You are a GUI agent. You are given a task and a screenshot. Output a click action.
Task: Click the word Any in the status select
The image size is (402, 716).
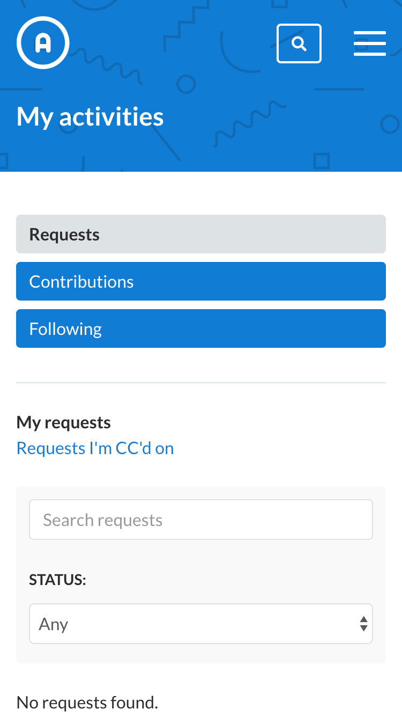[54, 624]
